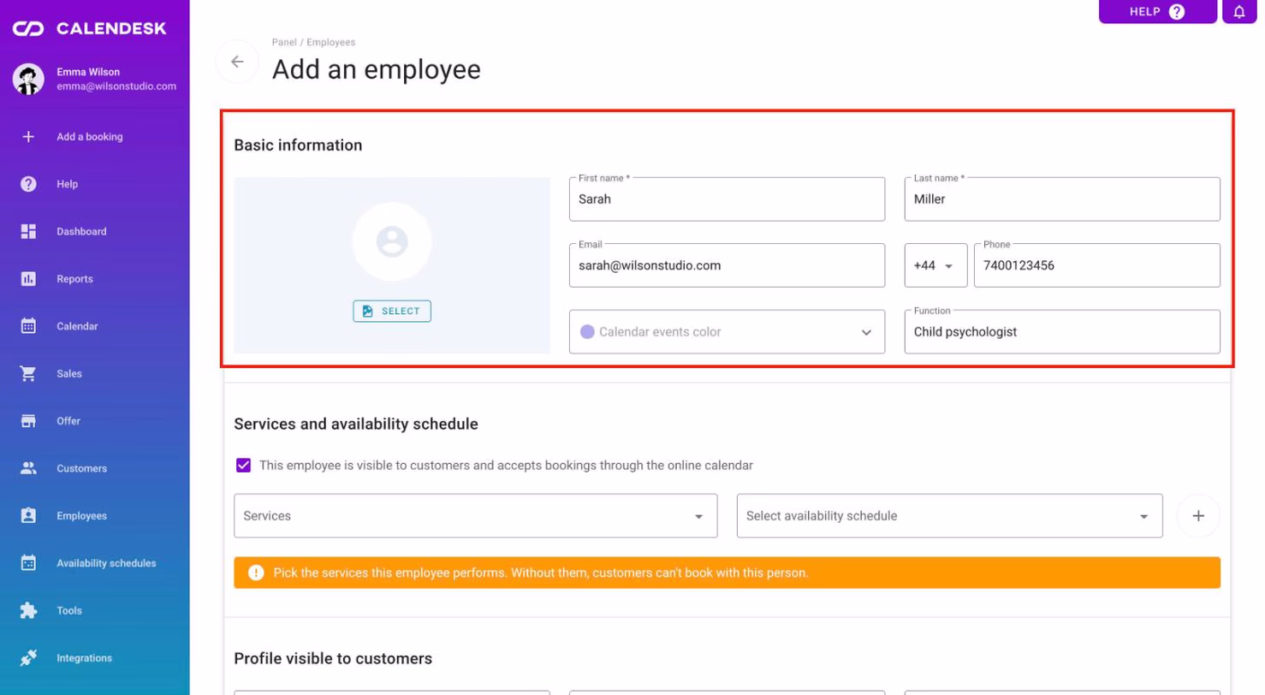Focus the Email input field
Viewport: 1265px width, 695px height.
727,265
